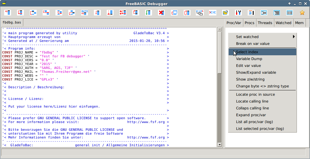
Task: Click the grid table toolbar icon
Action: [289, 12]
